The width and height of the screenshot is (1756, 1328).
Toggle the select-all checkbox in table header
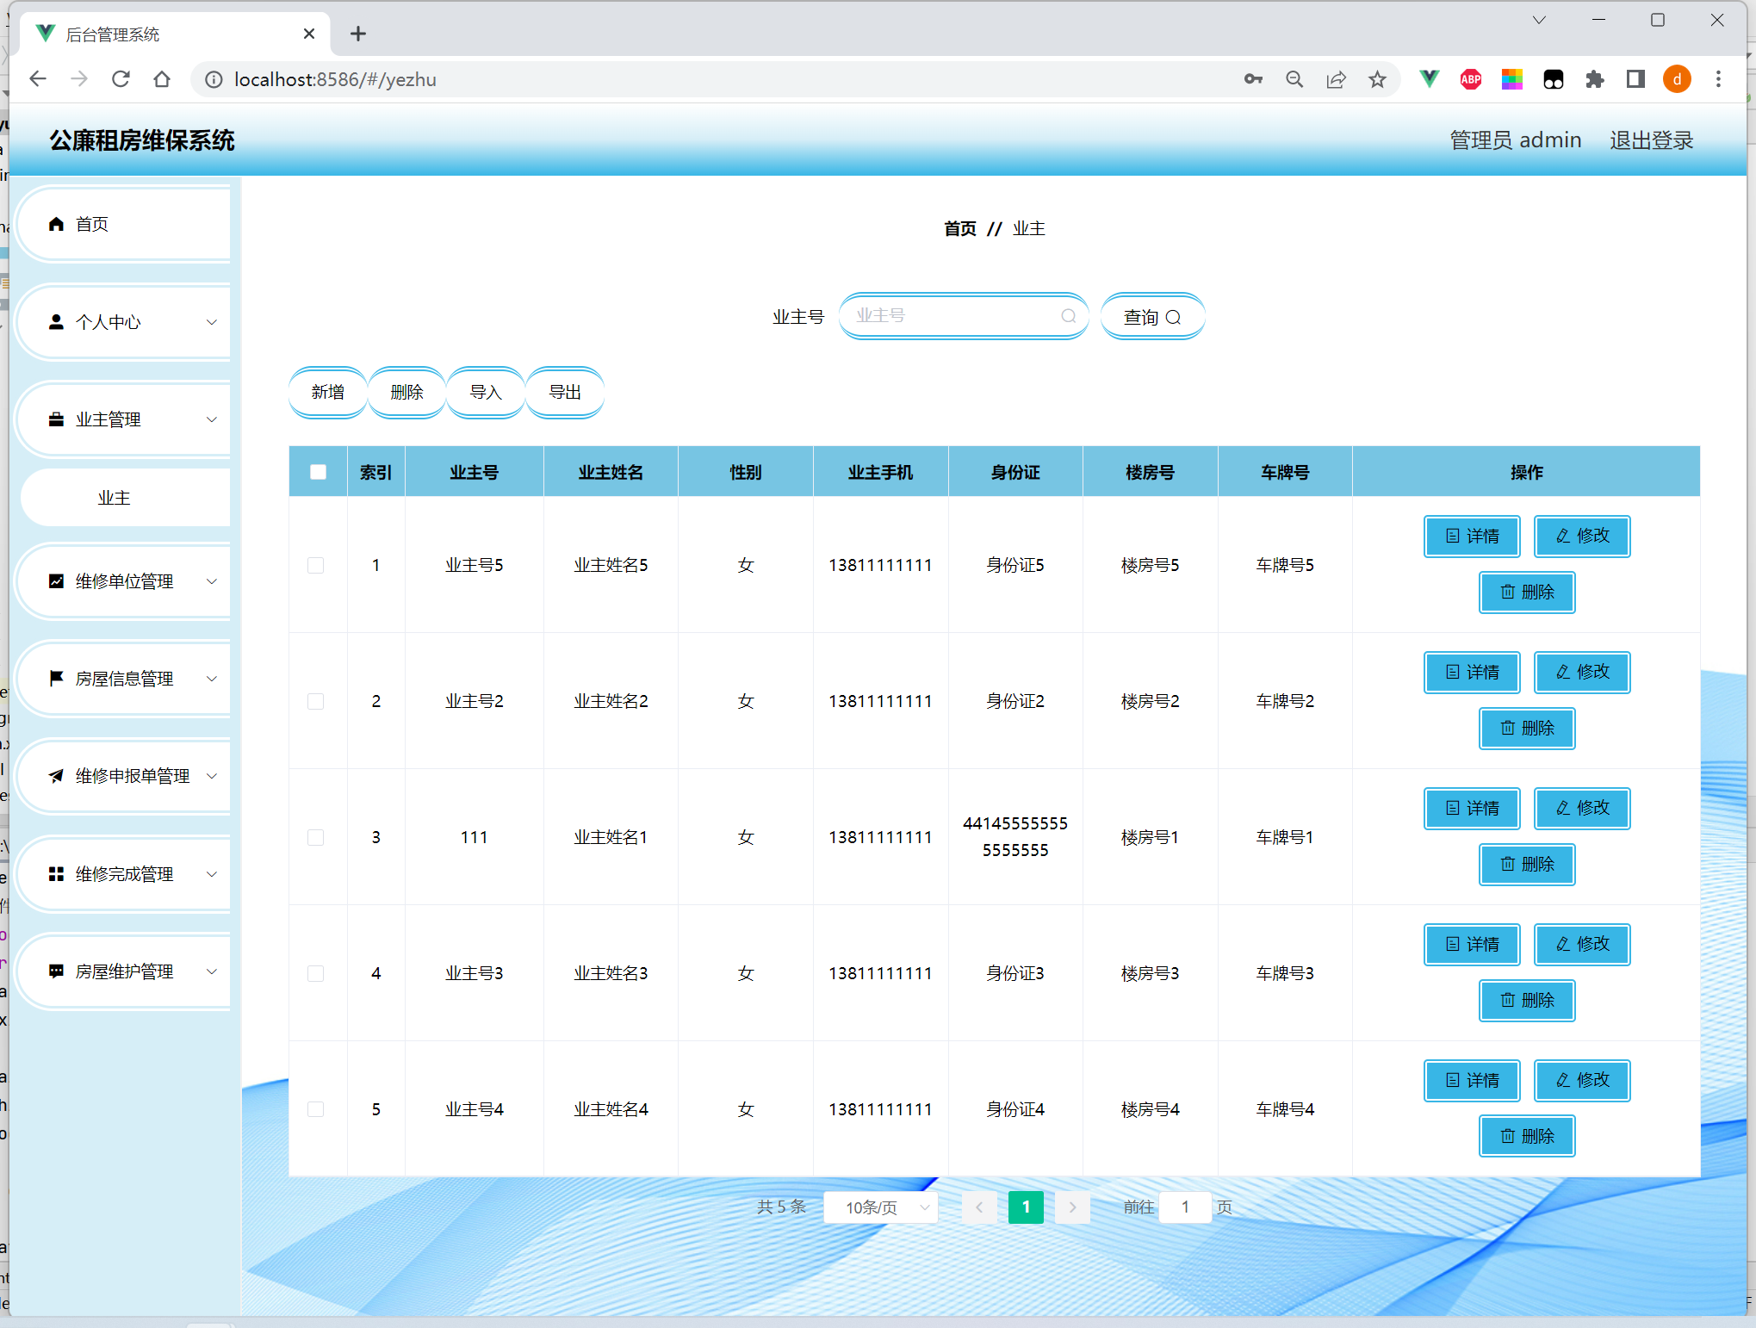click(x=318, y=472)
